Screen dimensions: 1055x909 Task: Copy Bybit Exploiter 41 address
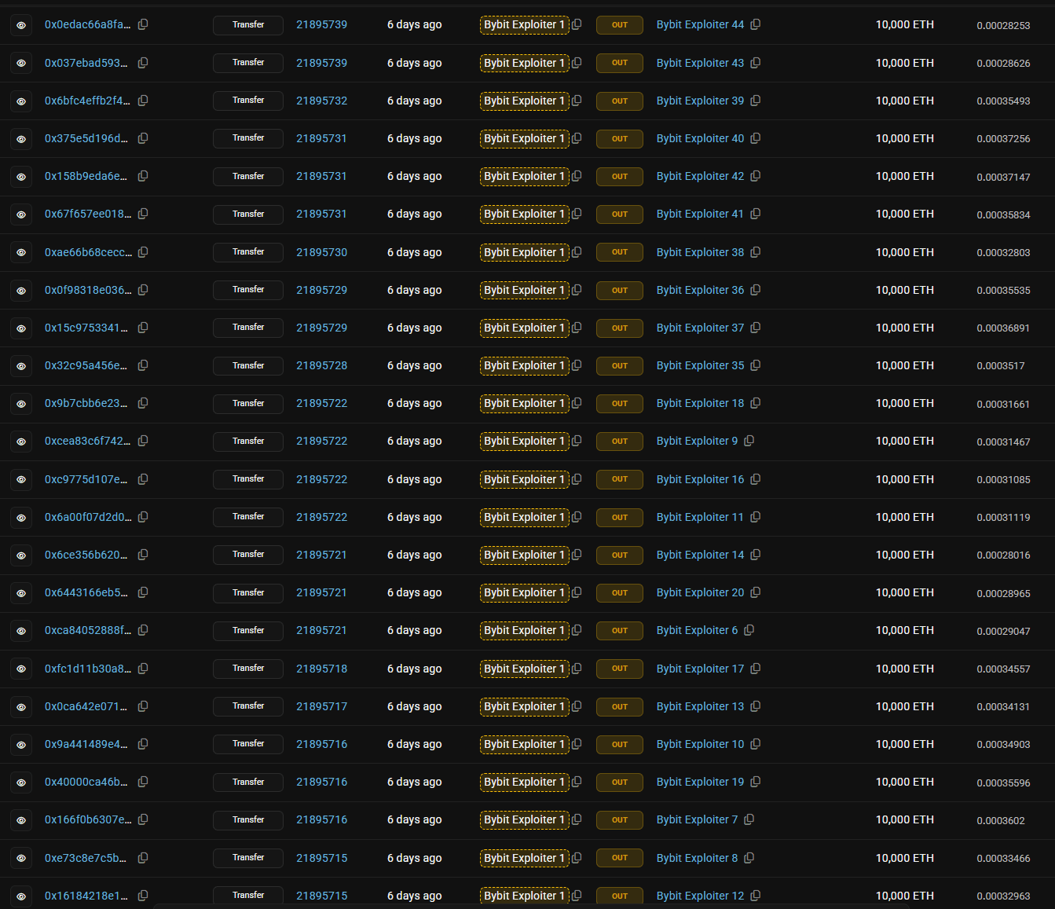pos(756,214)
